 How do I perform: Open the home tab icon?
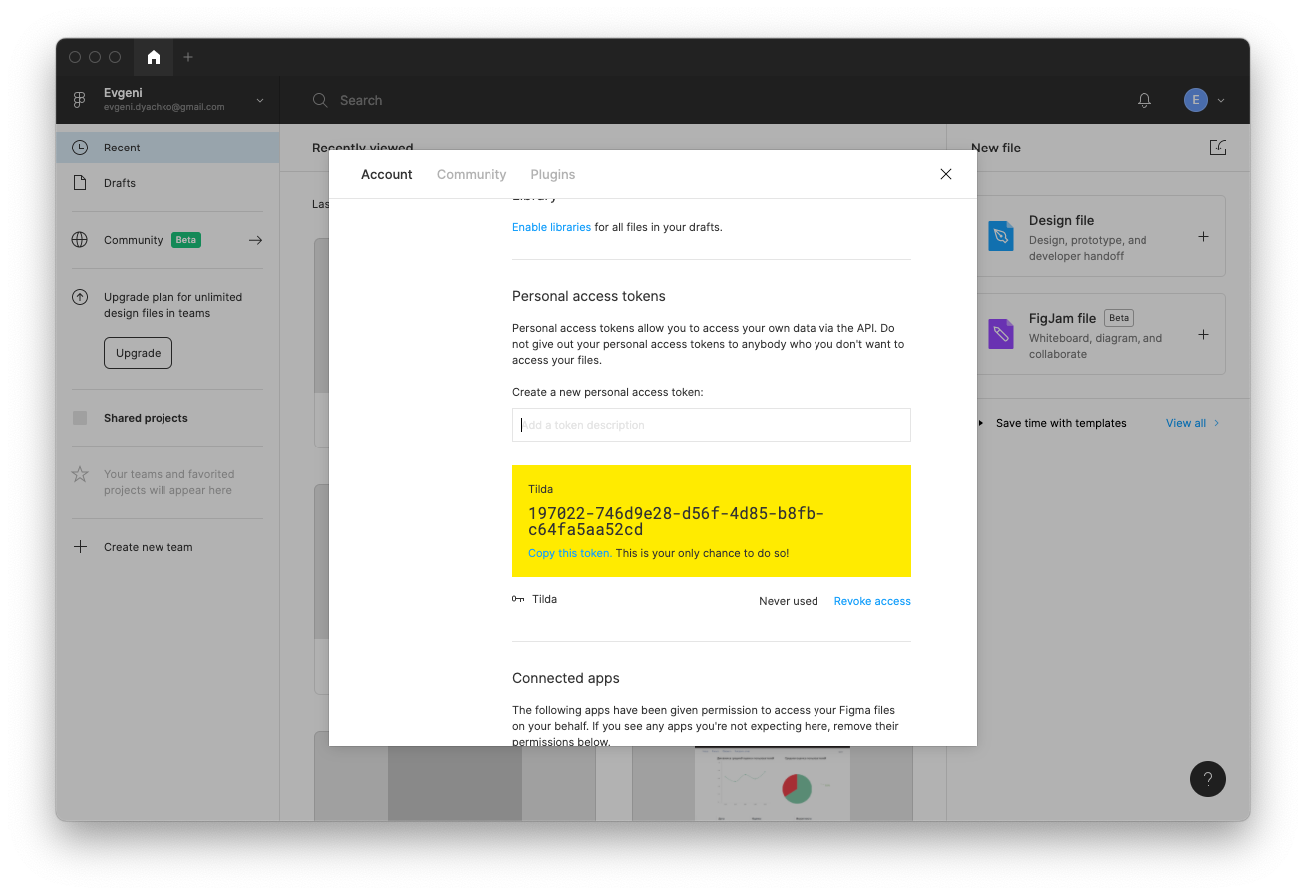(154, 57)
